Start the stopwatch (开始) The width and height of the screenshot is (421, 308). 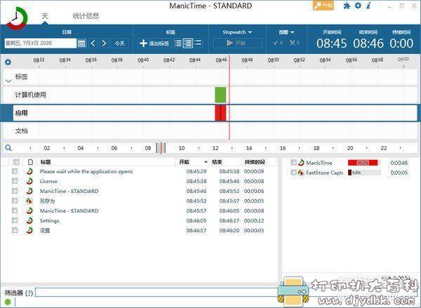point(237,43)
